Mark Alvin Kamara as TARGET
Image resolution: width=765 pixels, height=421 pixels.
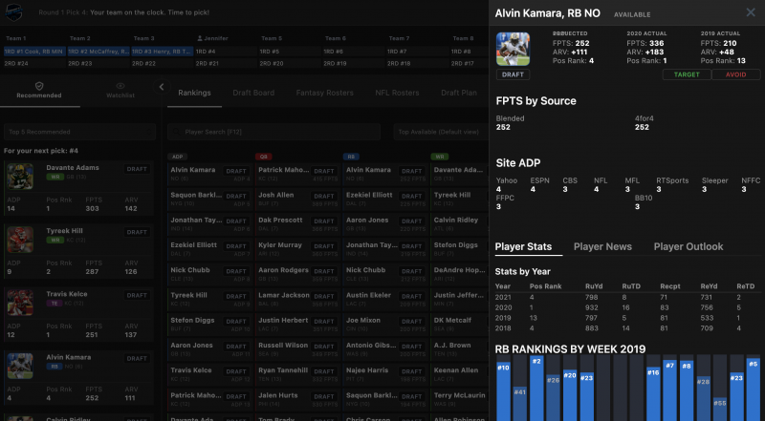click(687, 74)
